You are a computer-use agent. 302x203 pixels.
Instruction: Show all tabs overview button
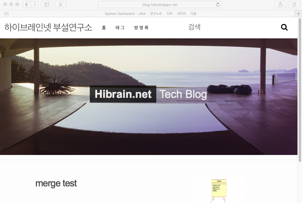coord(294,5)
